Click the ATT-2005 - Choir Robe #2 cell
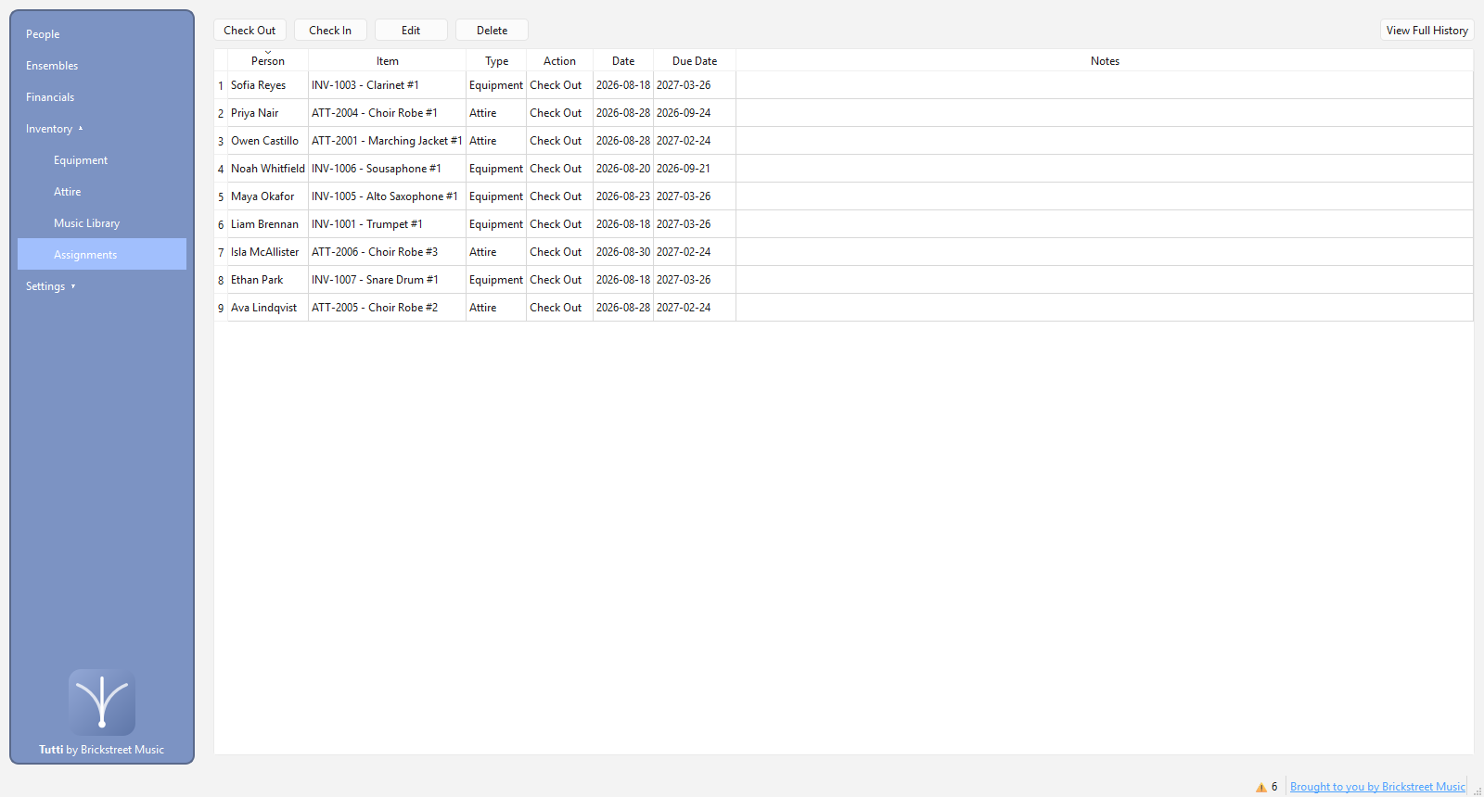 pyautogui.click(x=388, y=308)
